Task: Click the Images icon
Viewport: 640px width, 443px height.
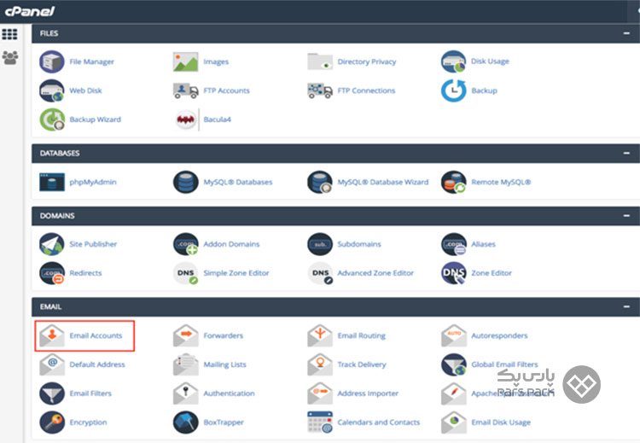Action: [186, 61]
